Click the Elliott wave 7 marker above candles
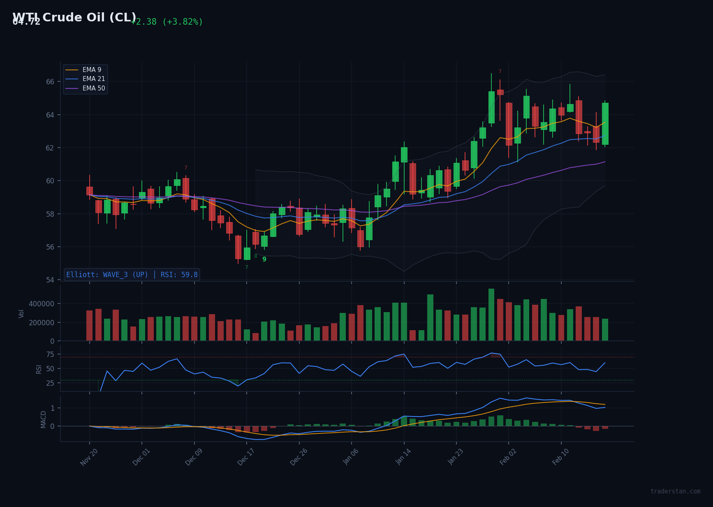713x507 pixels. 499,71
